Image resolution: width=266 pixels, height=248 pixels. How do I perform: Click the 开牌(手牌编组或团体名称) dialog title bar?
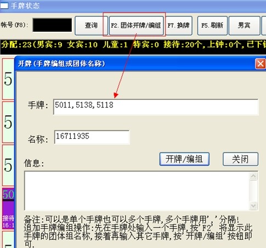pos(135,64)
